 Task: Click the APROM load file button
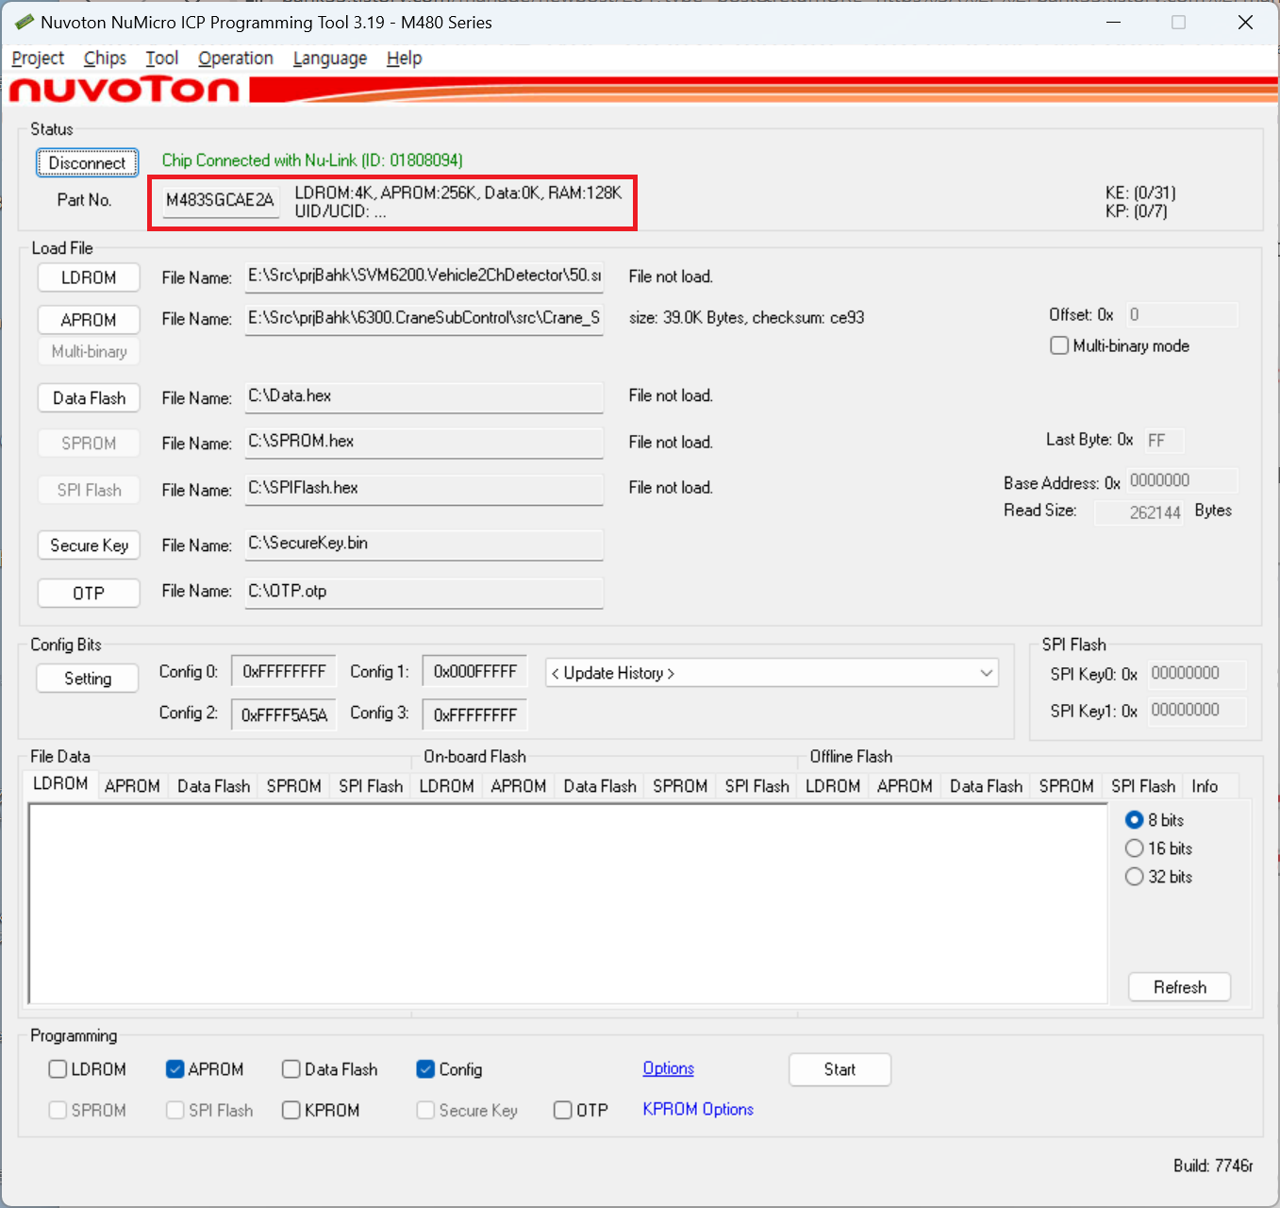(x=89, y=320)
